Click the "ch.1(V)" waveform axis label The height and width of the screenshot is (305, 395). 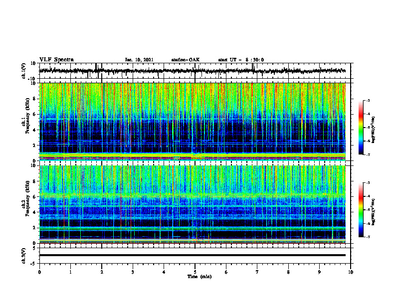point(24,71)
